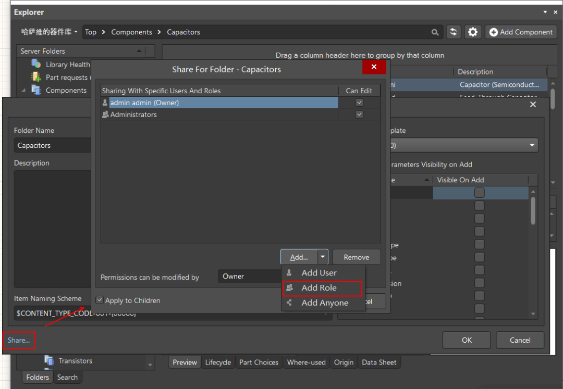
Task: Click Cancel in folder properties dialog
Action: (x=520, y=340)
